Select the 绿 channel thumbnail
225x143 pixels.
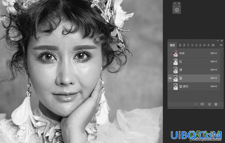click(176, 70)
